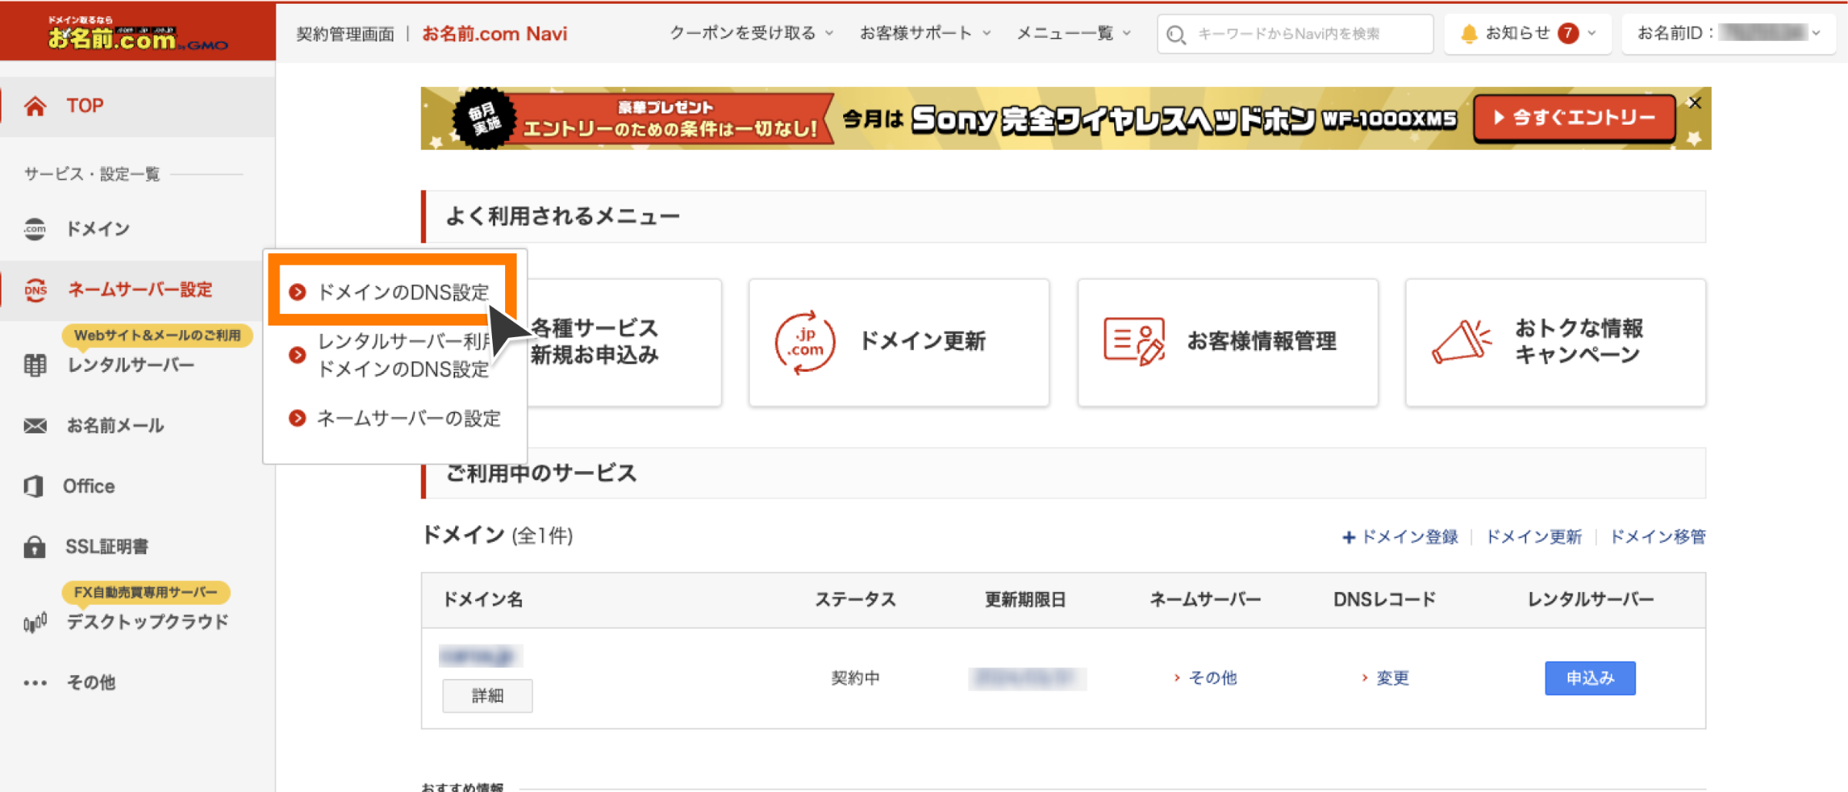
Task: Open ネームサーバー設定 in the sidebar
Action: [139, 290]
